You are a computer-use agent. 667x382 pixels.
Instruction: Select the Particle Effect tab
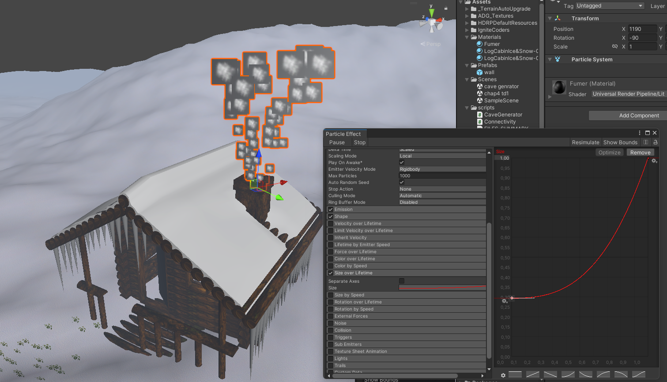click(x=343, y=134)
